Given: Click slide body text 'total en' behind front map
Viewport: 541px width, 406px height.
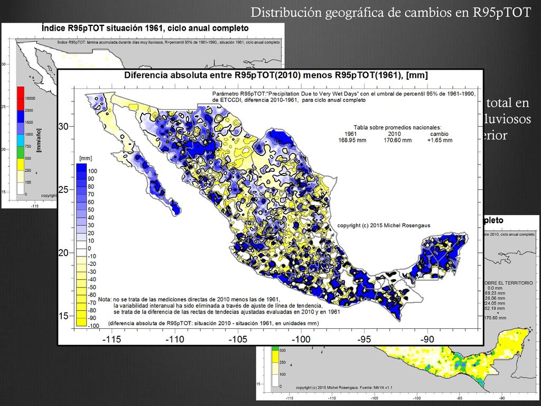Looking at the screenshot, I should coord(508,103).
